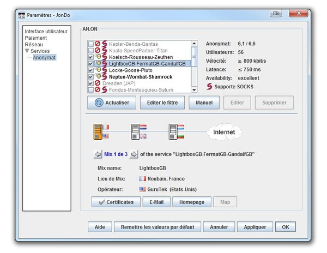Uncheck the Neptun-Wombat-Shamrock checkbox
The width and height of the screenshot is (327, 253).
91,77
